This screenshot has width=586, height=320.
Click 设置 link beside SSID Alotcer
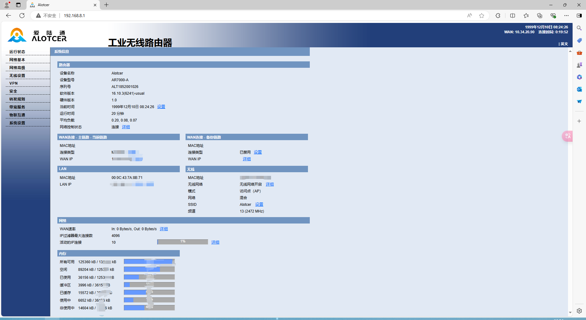pyautogui.click(x=259, y=205)
